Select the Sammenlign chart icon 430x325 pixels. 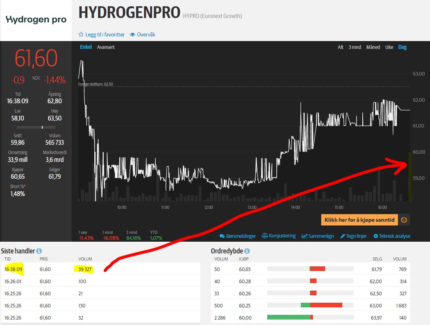304,236
